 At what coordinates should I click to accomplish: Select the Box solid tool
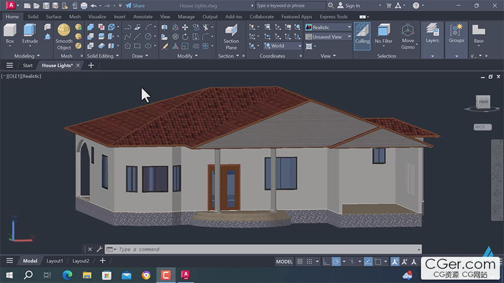[x=10, y=33]
